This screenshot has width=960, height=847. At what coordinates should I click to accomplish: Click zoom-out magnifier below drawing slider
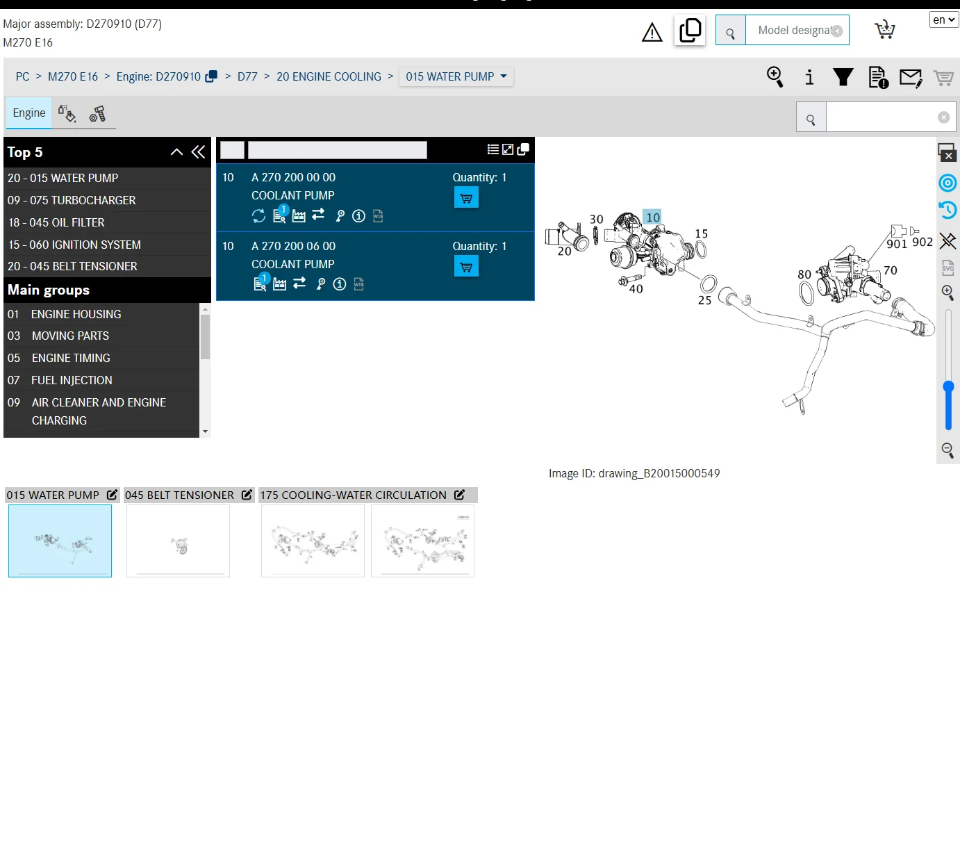click(x=947, y=450)
